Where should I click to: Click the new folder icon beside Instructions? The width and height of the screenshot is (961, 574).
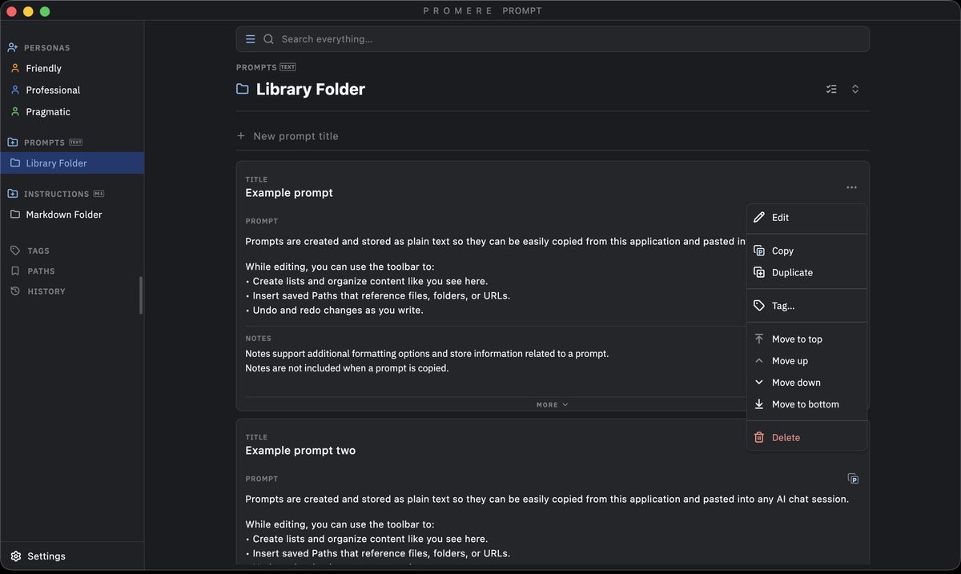(13, 194)
